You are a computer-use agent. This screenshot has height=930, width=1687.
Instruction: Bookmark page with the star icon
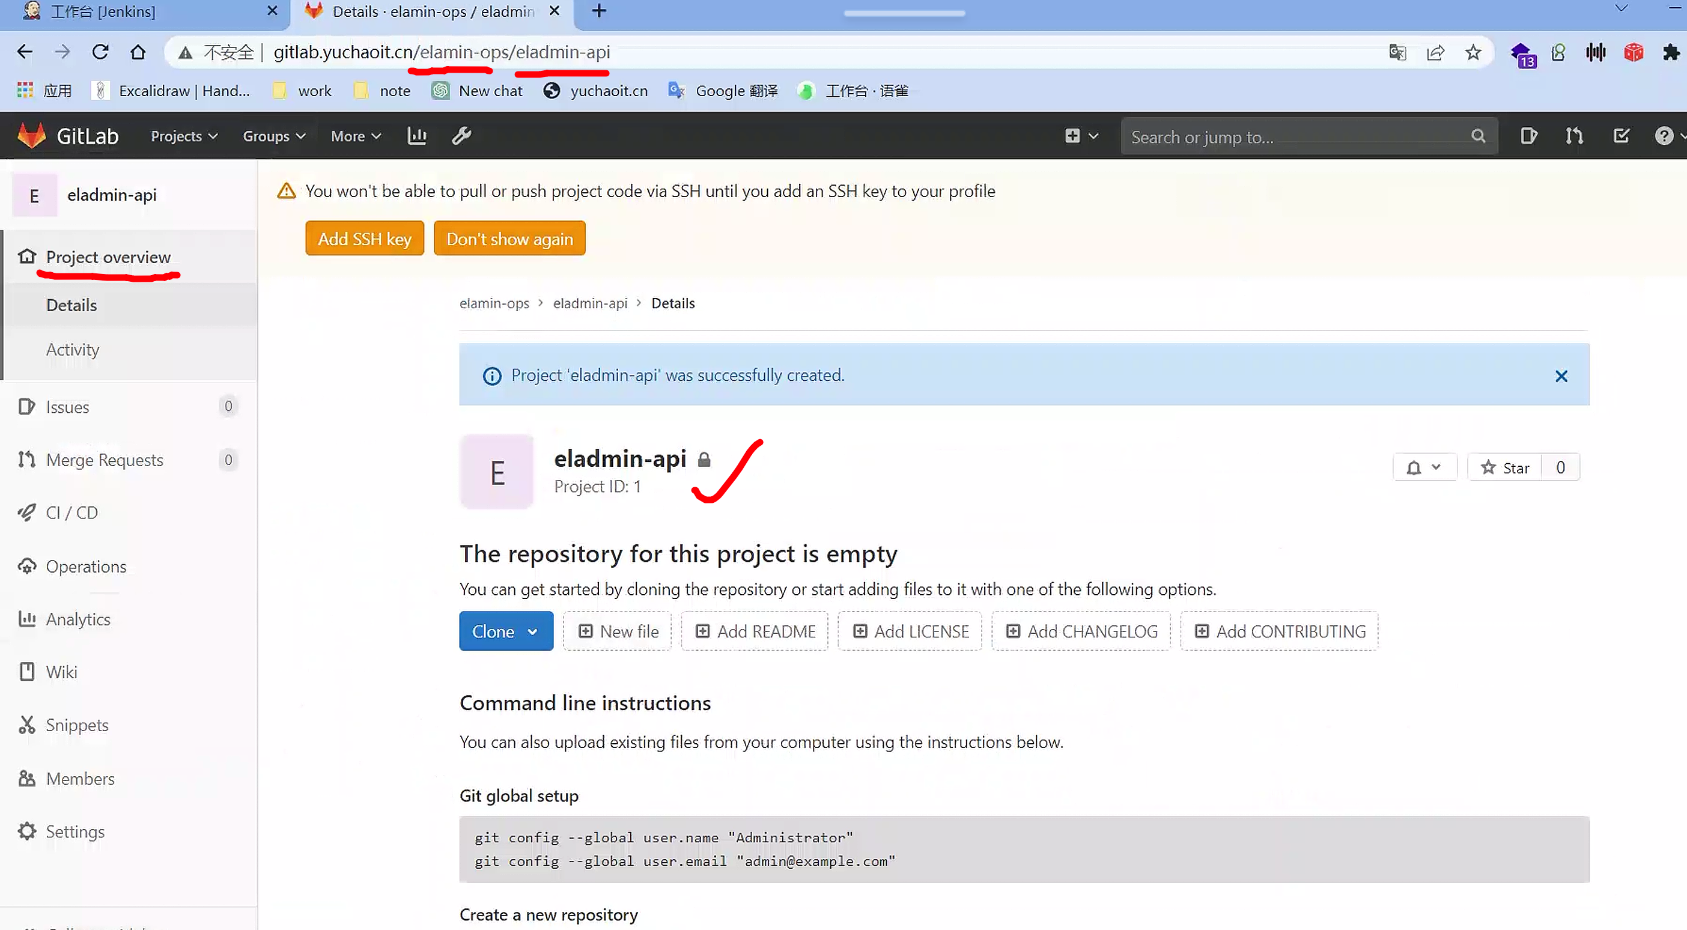tap(1473, 52)
